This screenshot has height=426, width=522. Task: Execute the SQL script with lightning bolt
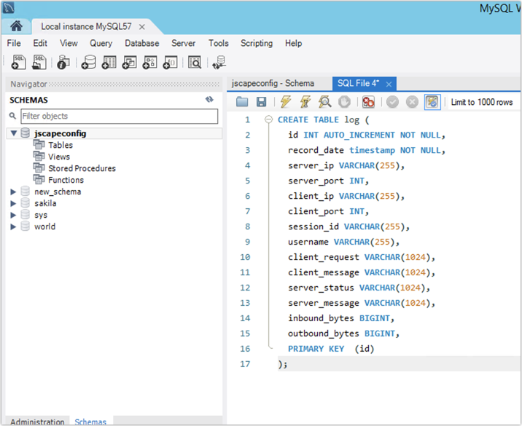(285, 102)
